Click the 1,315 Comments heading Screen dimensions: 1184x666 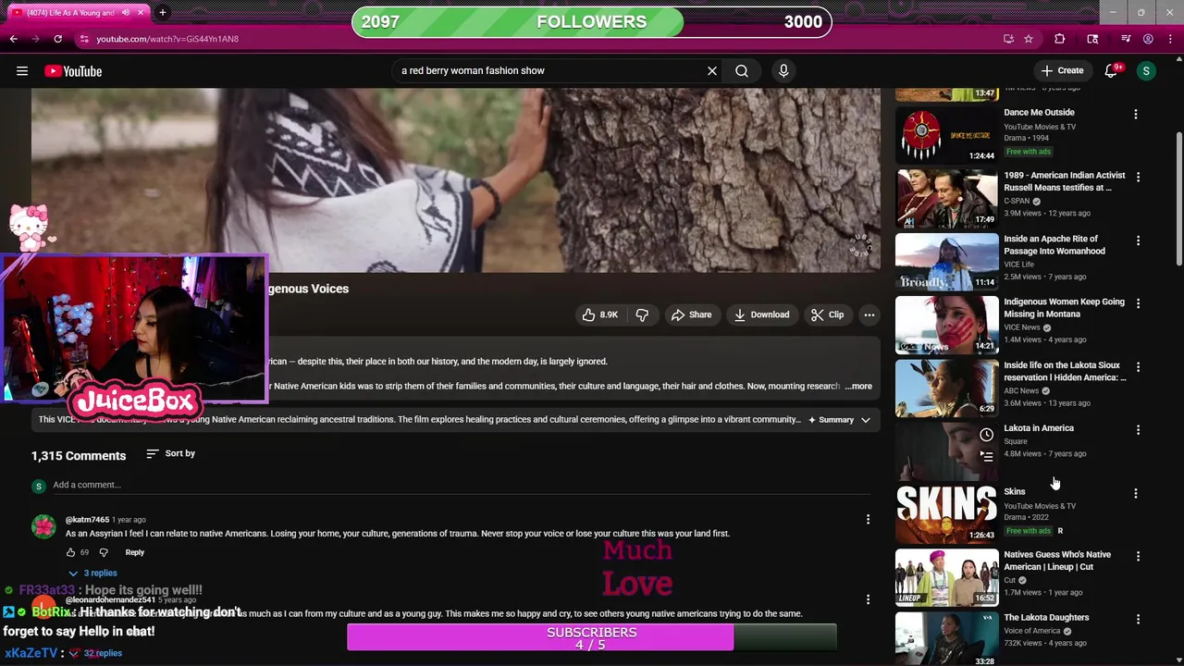pyautogui.click(x=79, y=455)
